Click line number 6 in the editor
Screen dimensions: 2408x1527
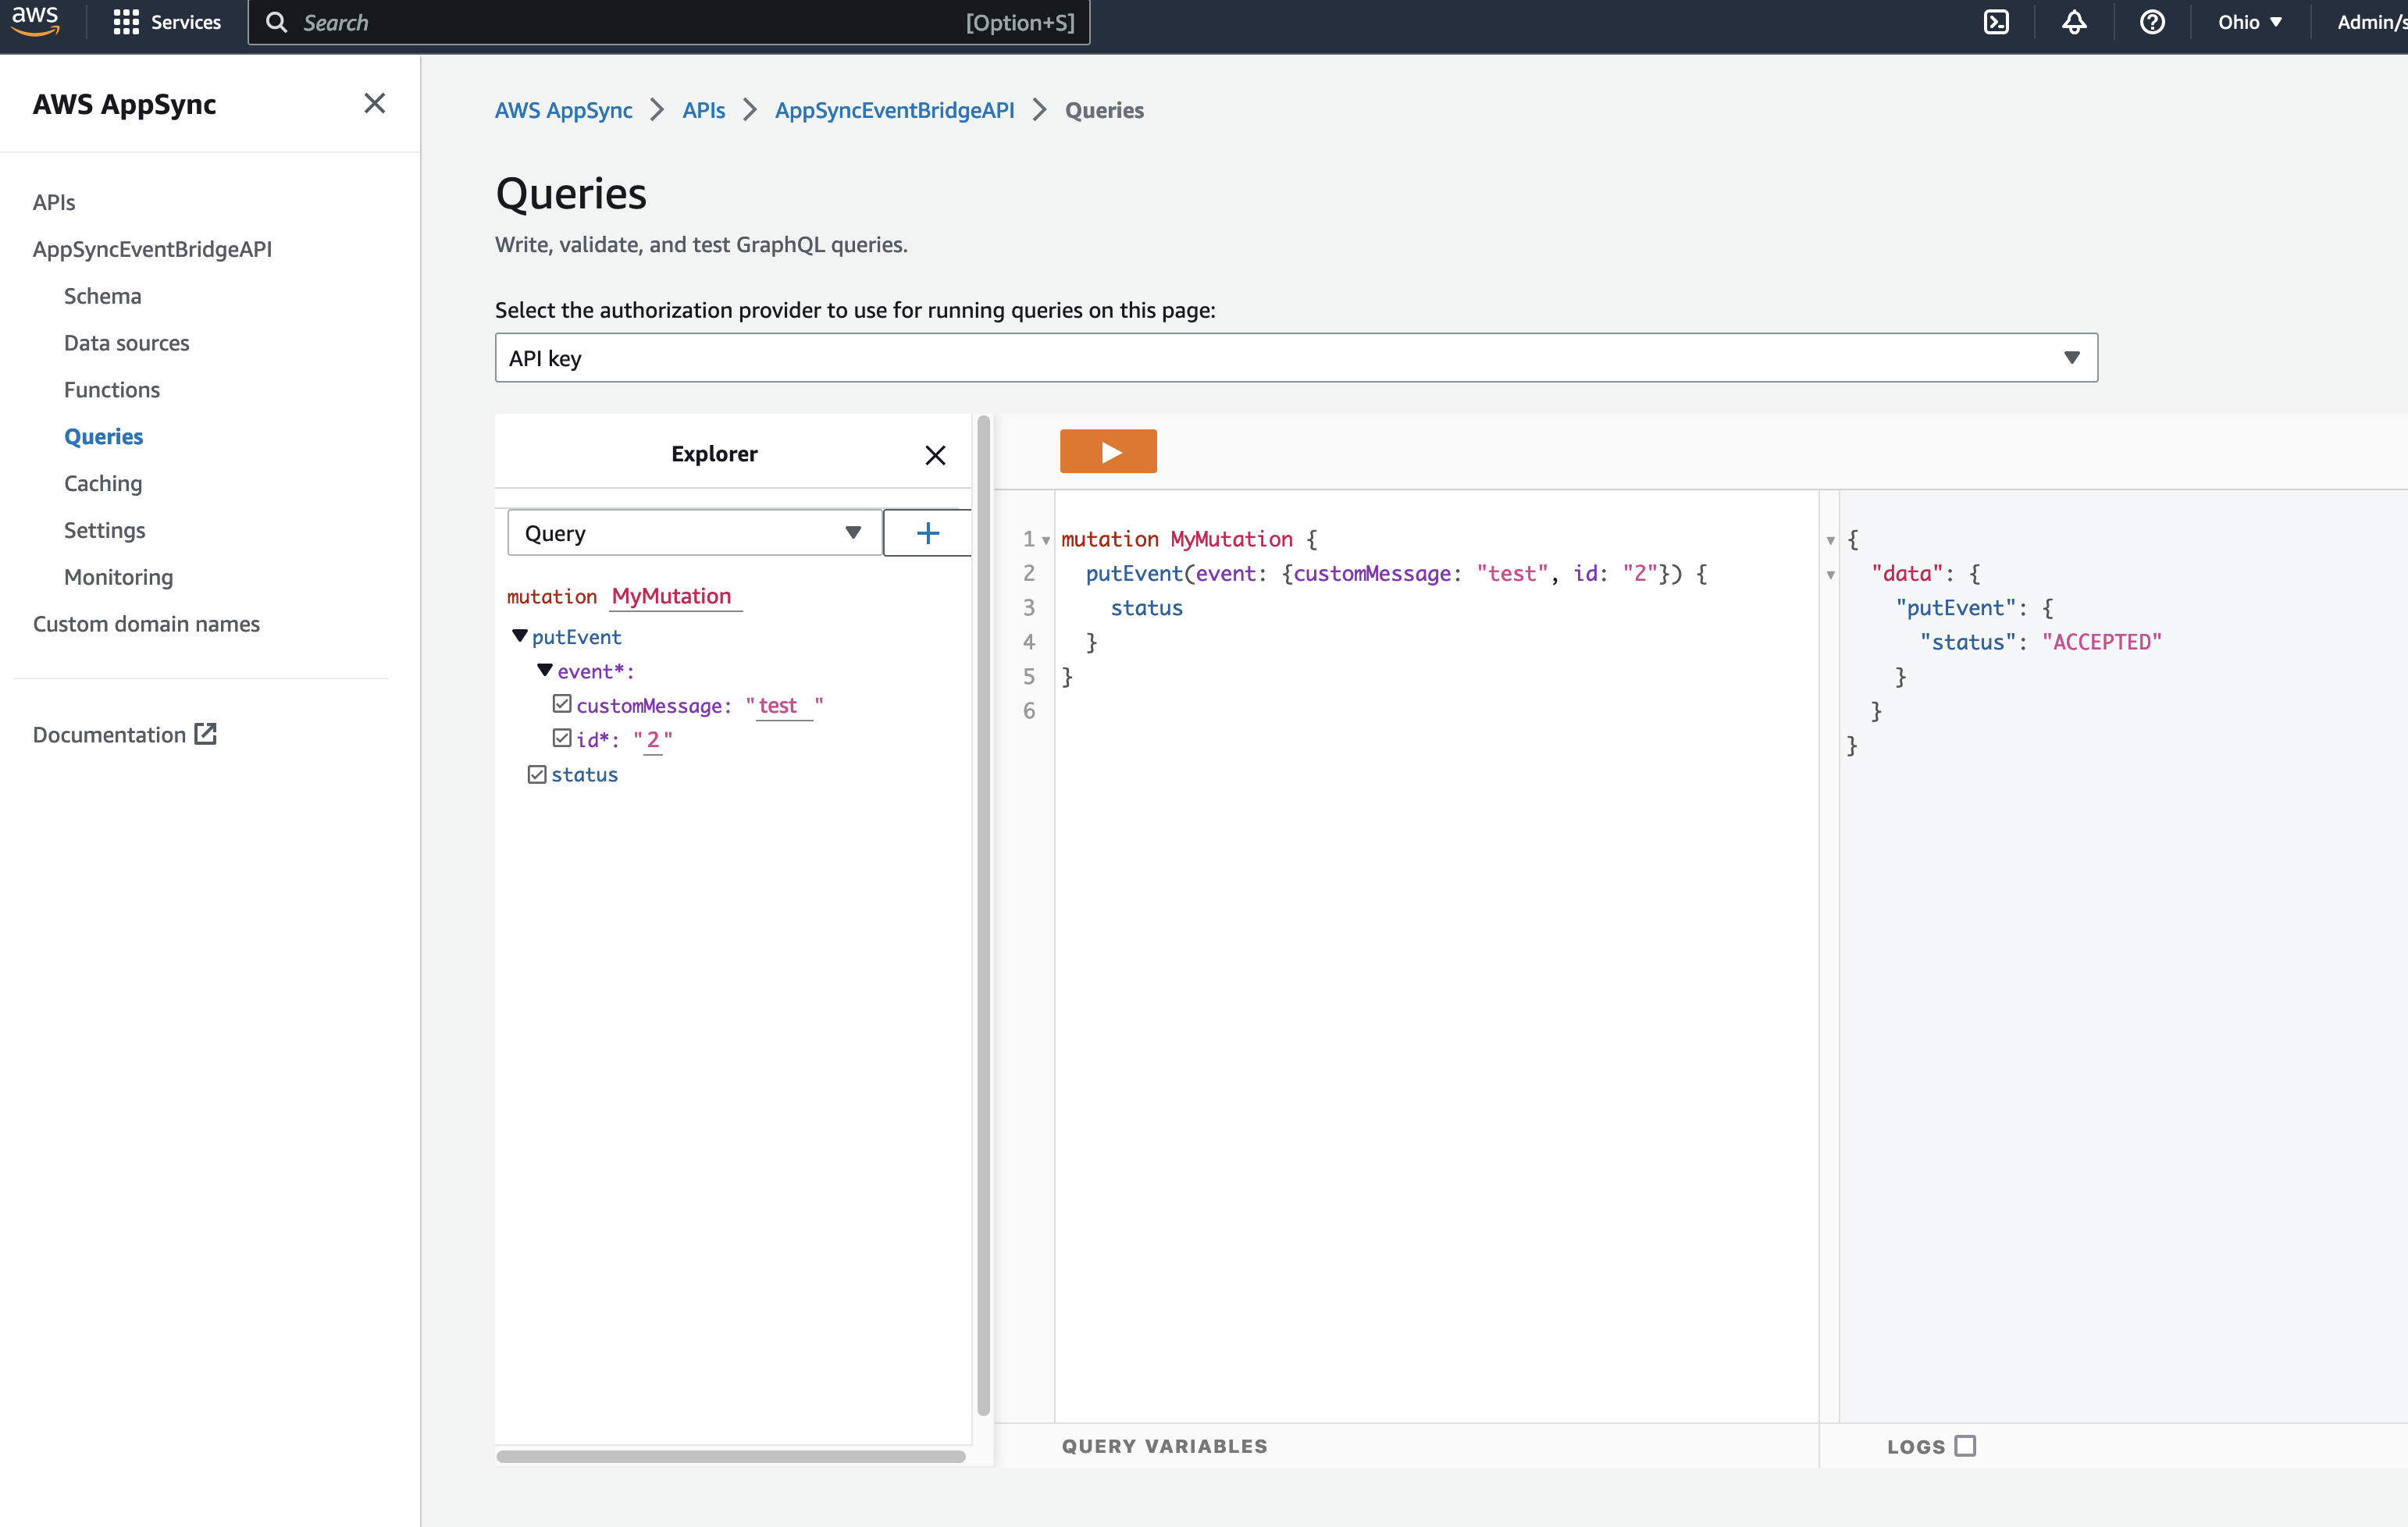coord(1029,711)
